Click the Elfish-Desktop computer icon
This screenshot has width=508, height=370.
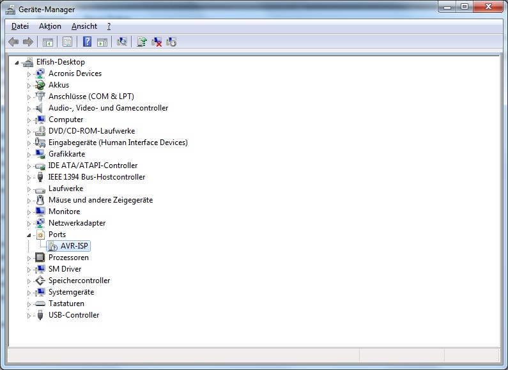click(x=28, y=62)
